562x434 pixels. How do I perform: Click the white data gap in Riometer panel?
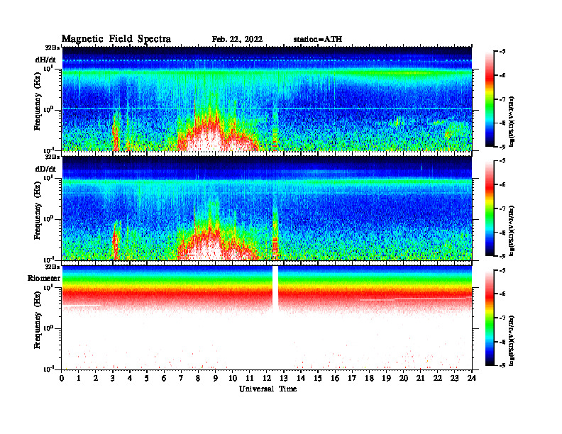pos(275,288)
